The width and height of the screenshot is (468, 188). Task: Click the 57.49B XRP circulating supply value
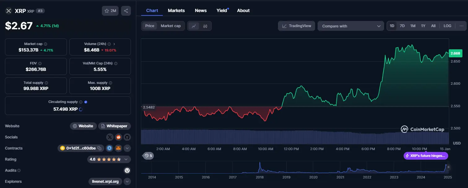66,109
